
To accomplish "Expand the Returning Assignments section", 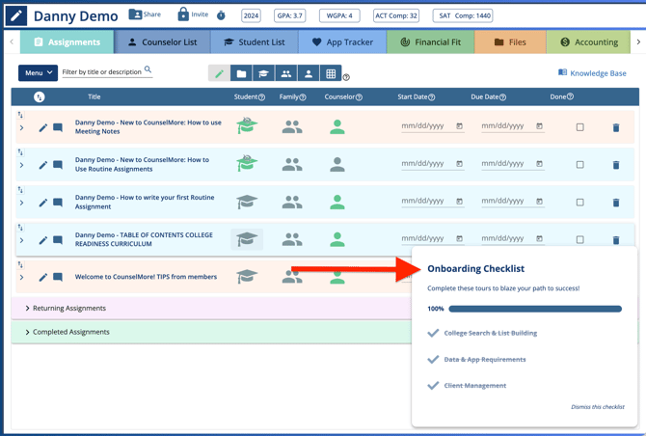I will coord(28,309).
